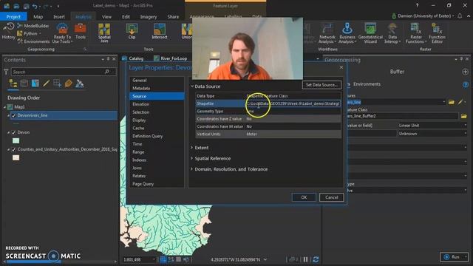Toggle Devon layer visibility
Screen dimensions: 473x266
click(x=13, y=132)
